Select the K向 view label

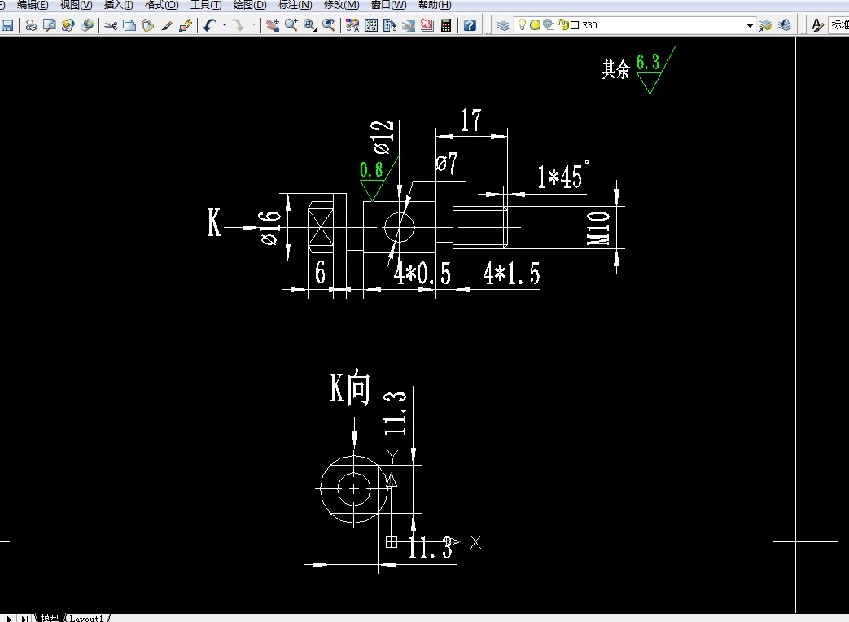point(350,387)
